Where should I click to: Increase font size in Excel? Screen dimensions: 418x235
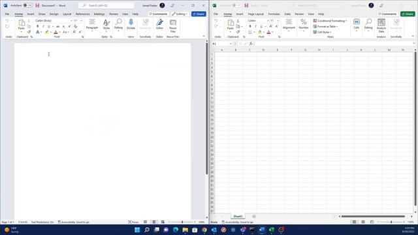pyautogui.click(x=271, y=26)
